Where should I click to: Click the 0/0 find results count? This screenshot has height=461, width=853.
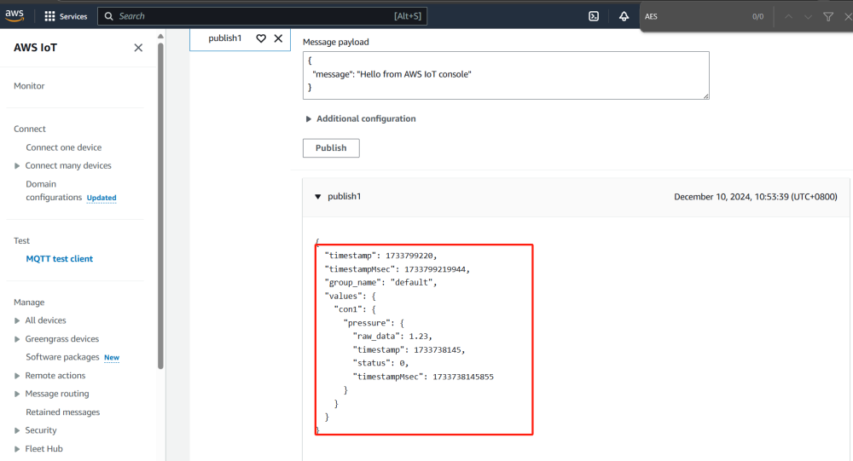click(757, 17)
